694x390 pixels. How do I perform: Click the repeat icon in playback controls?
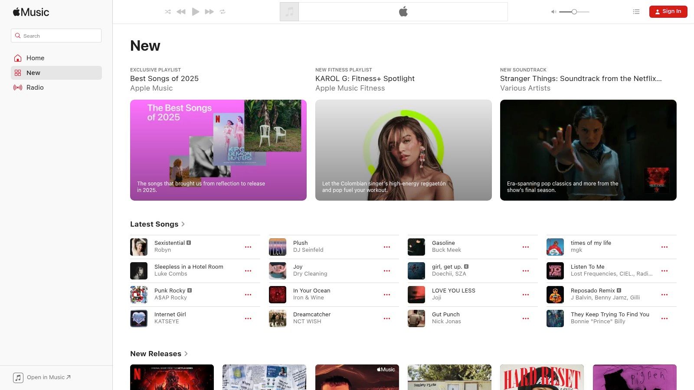coord(223,12)
